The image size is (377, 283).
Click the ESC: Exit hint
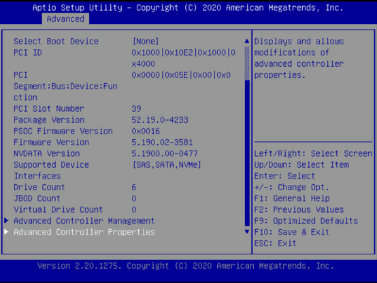pyautogui.click(x=275, y=243)
